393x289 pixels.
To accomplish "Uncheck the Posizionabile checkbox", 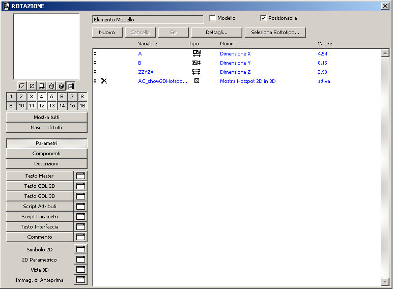I will (x=263, y=18).
